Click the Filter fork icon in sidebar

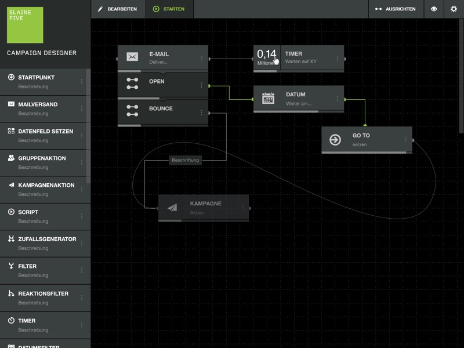click(x=11, y=266)
